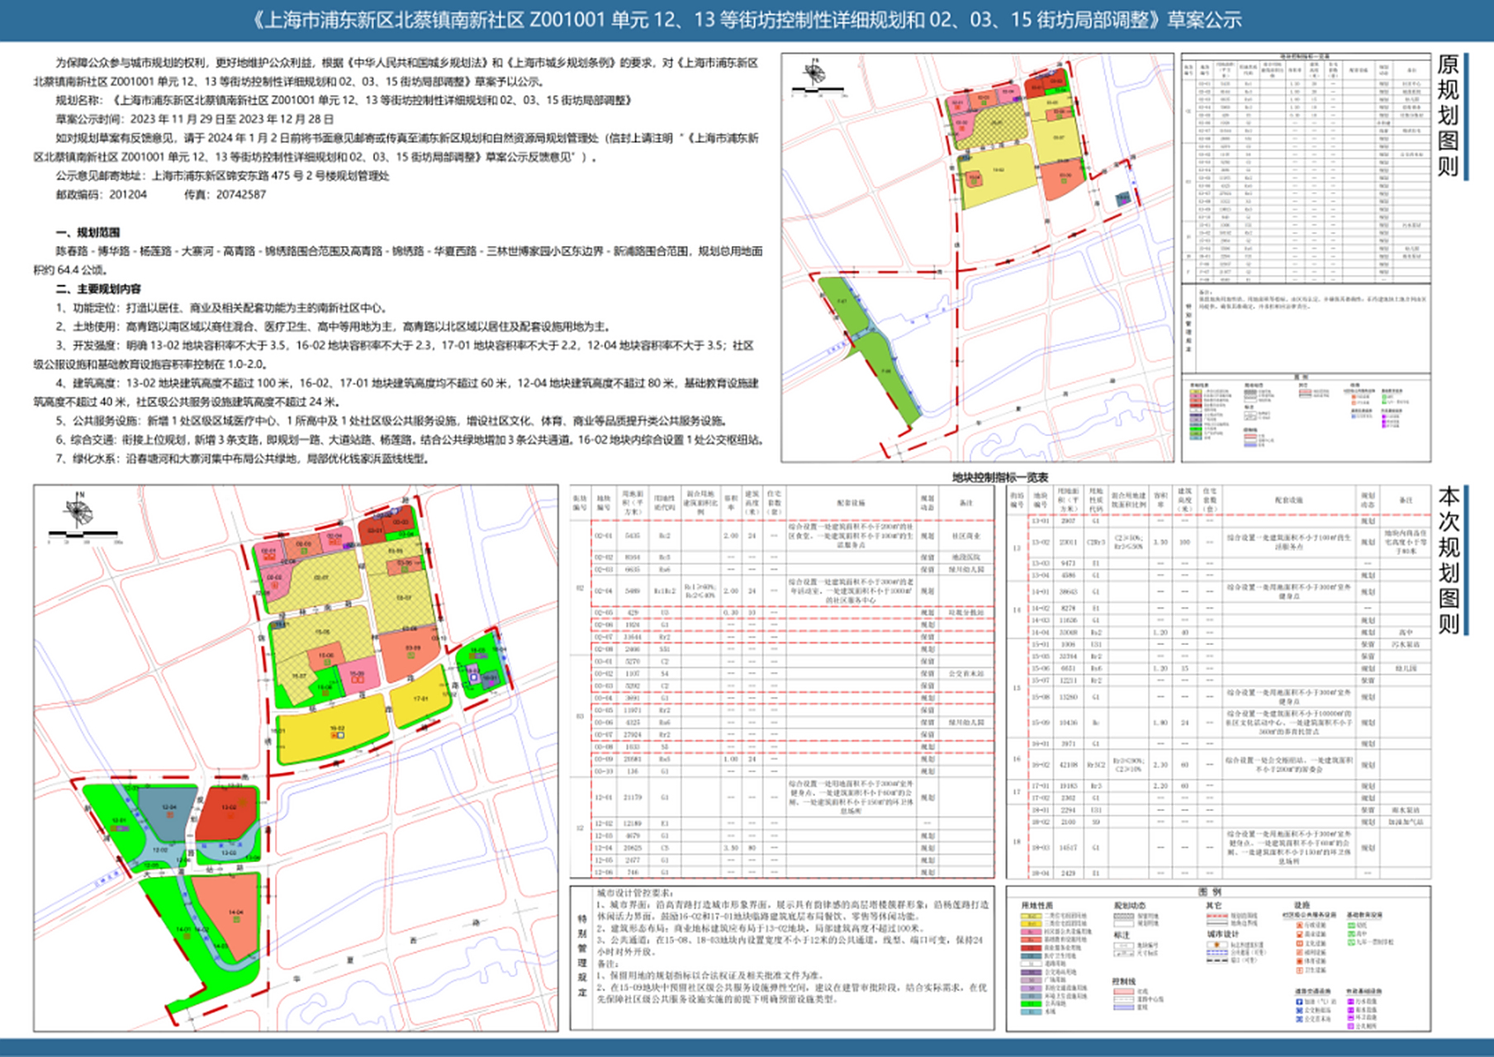Click the 地块控制指标一览表 table title

(x=999, y=477)
